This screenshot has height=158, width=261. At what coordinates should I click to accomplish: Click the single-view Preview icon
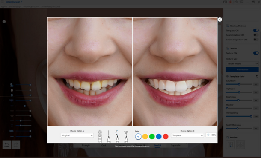coord(230,145)
